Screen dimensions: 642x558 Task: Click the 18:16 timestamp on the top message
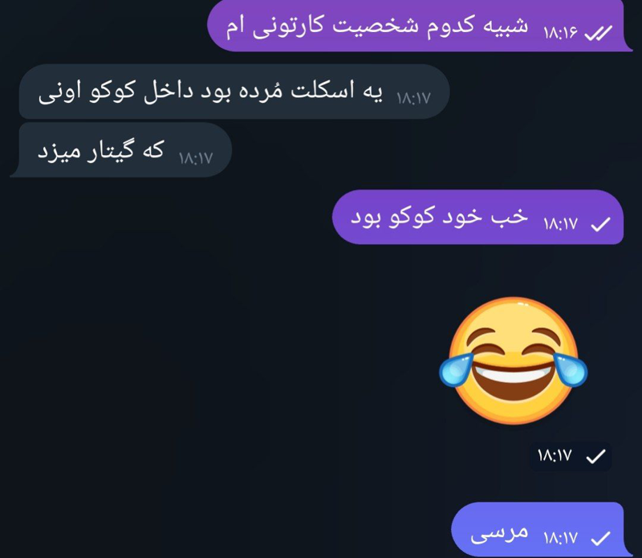(560, 32)
